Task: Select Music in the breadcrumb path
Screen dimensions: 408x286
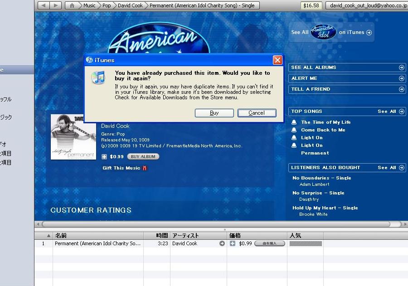Action: [89, 5]
